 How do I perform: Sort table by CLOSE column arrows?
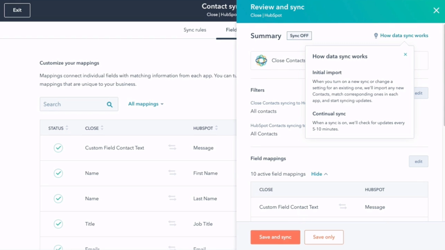click(x=102, y=128)
